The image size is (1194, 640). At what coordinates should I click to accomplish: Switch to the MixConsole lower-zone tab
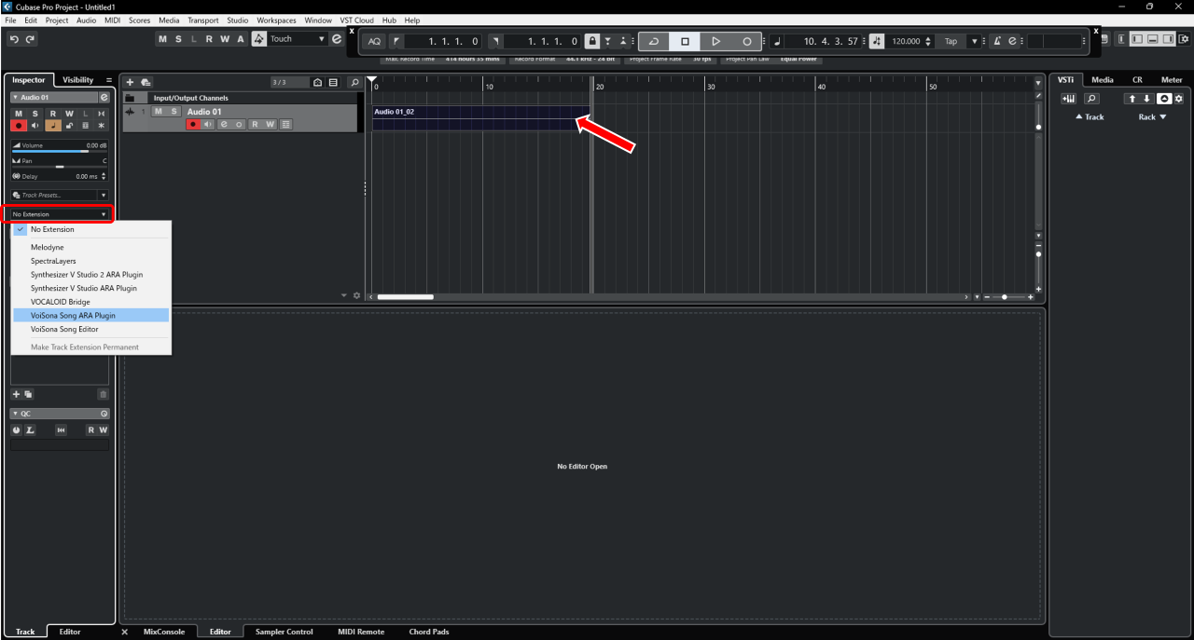pyautogui.click(x=163, y=632)
